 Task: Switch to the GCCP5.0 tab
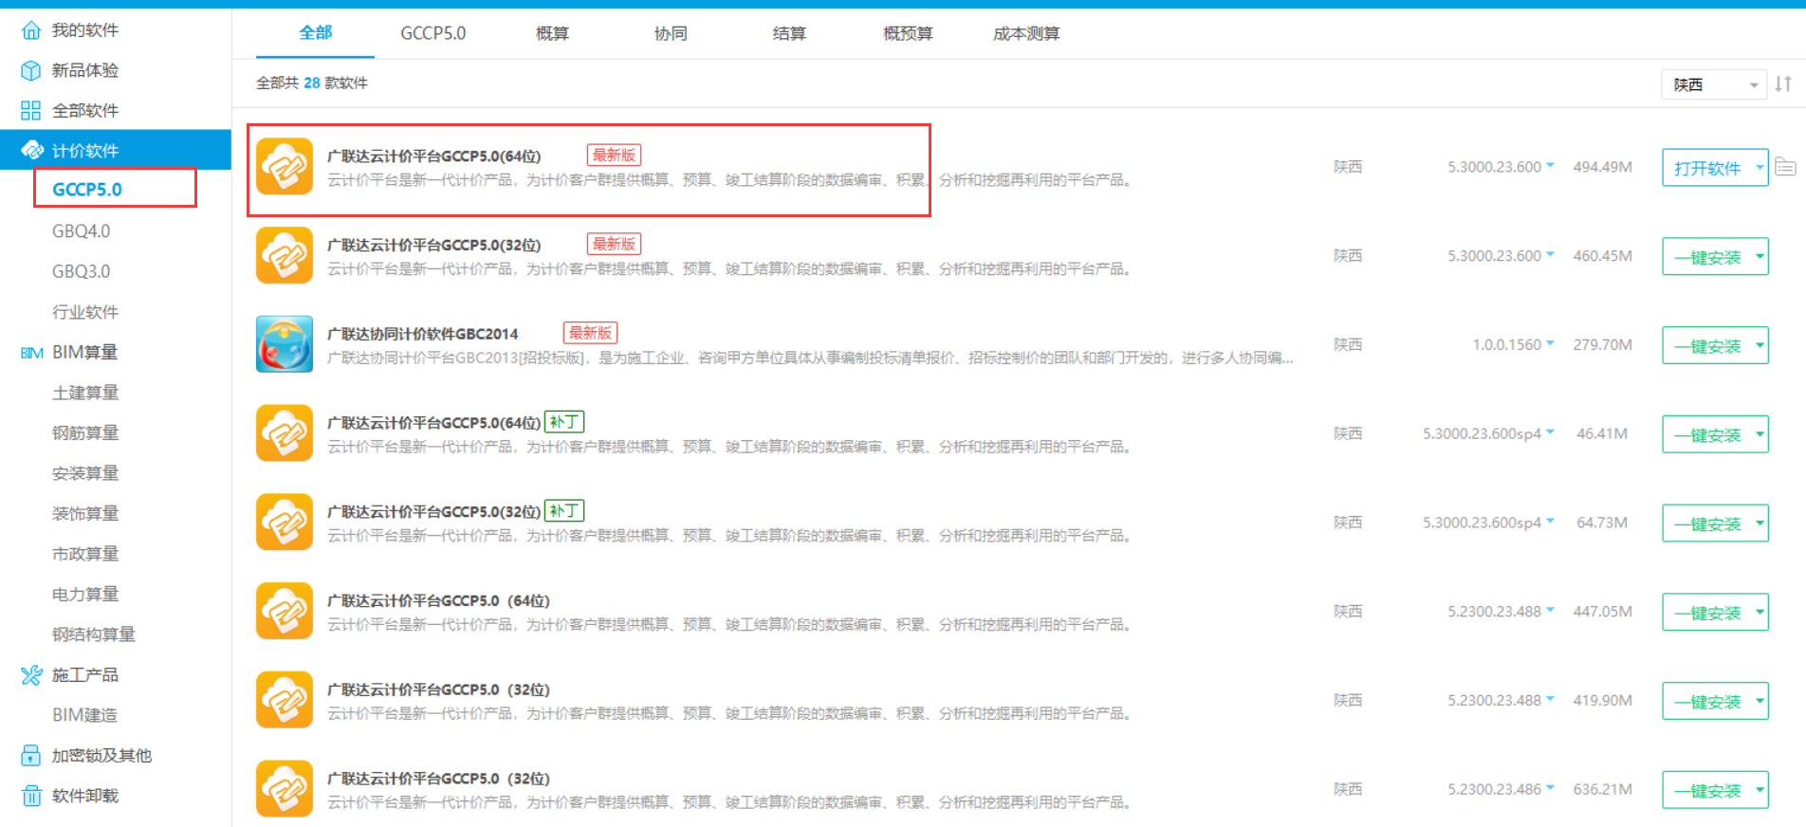click(433, 33)
